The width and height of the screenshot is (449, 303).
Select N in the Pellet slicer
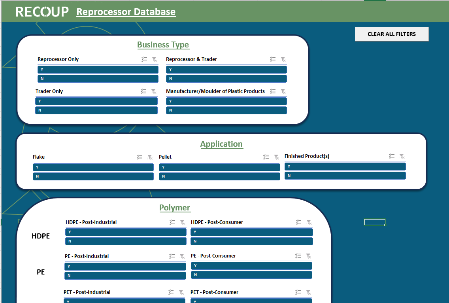coord(220,176)
